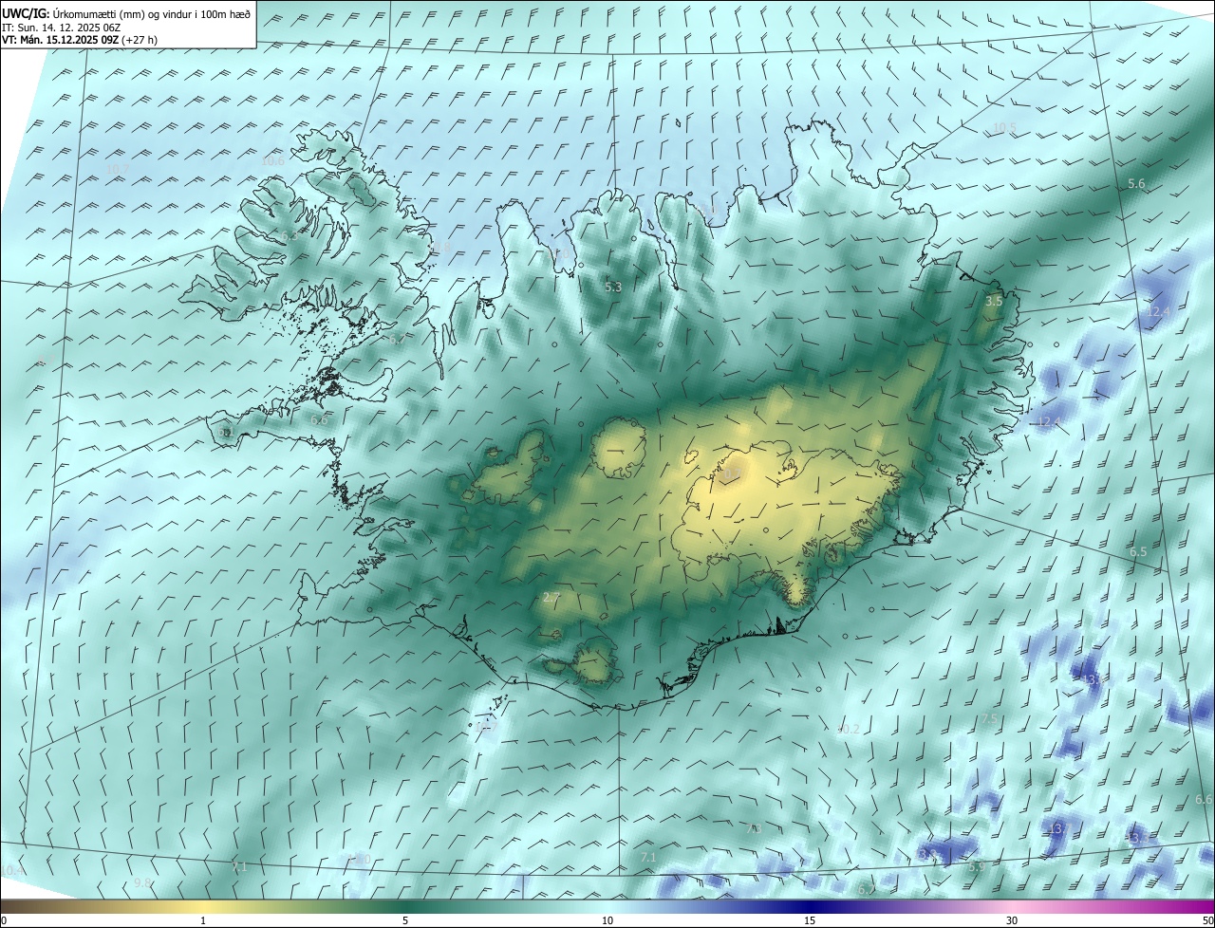Image resolution: width=1215 pixels, height=928 pixels.
Task: Click the '10.6' value label on the map
Action: 272,161
